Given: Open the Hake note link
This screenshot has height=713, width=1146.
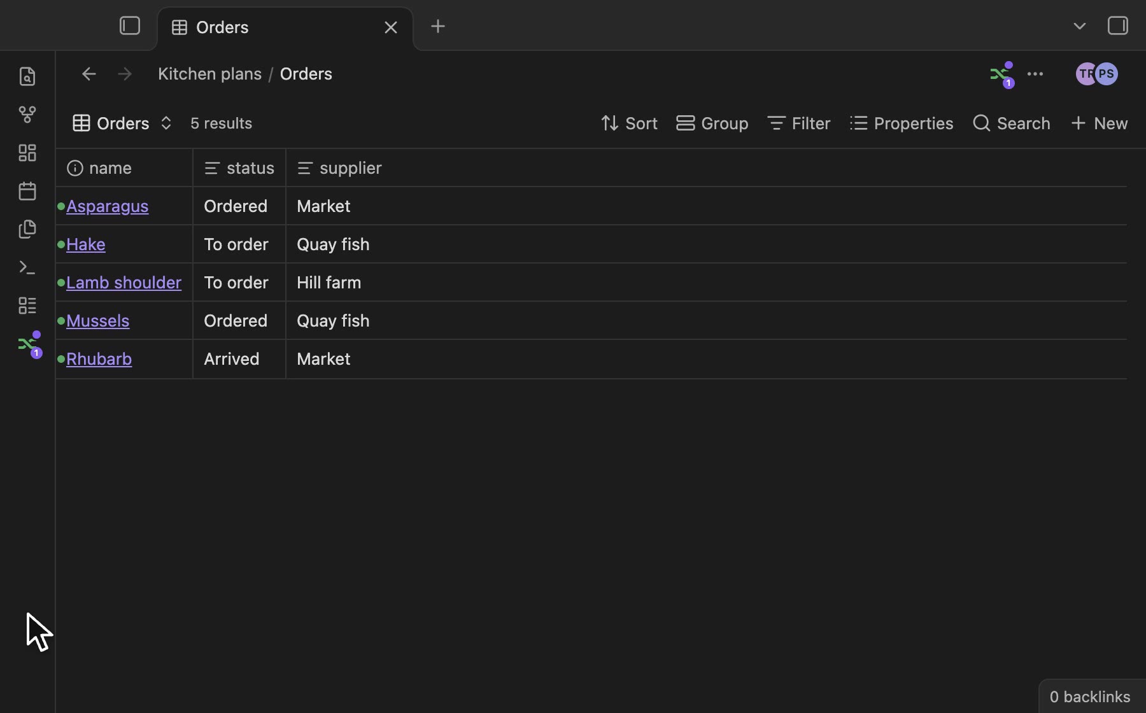Looking at the screenshot, I should click(x=86, y=244).
